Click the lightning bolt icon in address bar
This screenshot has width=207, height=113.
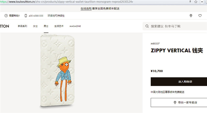[190, 2]
